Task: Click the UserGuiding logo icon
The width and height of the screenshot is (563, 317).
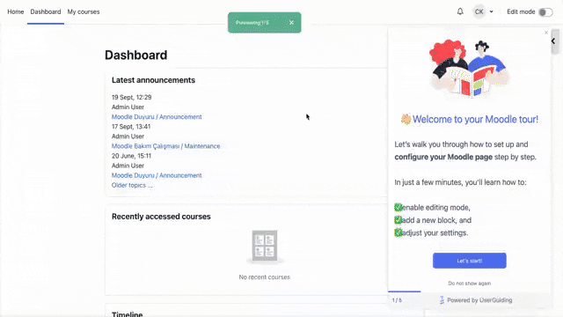Action: coord(442,300)
